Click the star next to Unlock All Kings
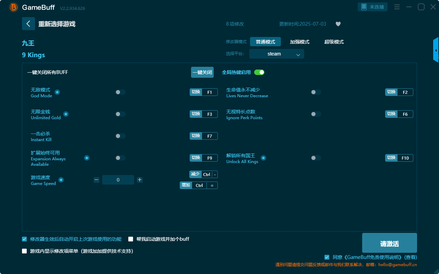This screenshot has width=439, height=274. click(x=263, y=158)
